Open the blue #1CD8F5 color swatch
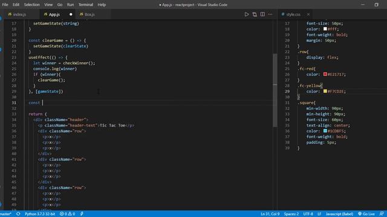 coord(325,131)
